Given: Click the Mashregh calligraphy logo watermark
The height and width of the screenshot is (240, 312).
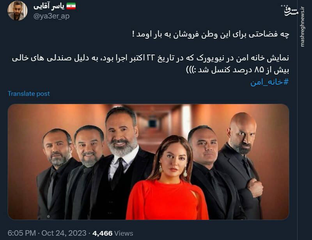Looking at the screenshot, I should click(291, 12).
